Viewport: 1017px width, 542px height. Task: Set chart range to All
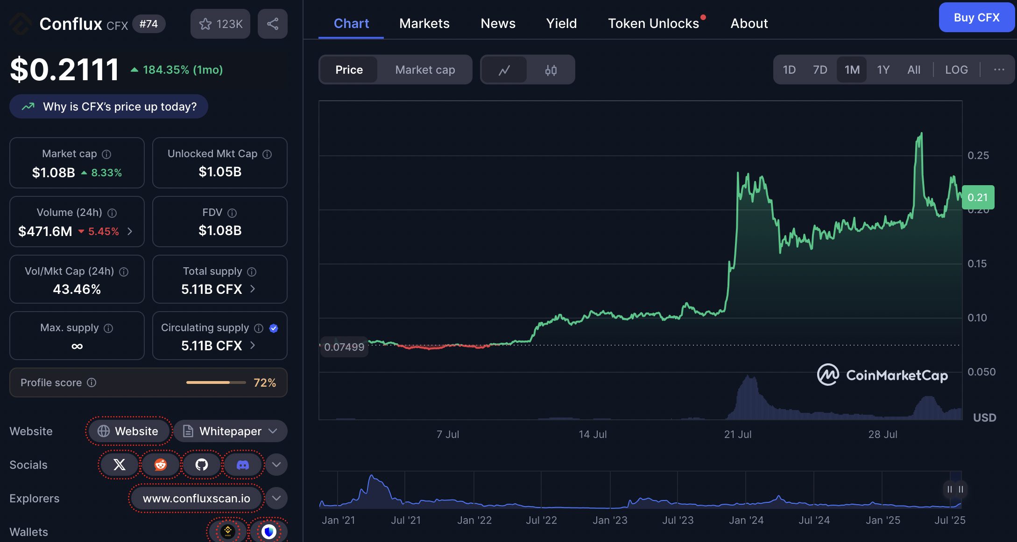click(914, 70)
